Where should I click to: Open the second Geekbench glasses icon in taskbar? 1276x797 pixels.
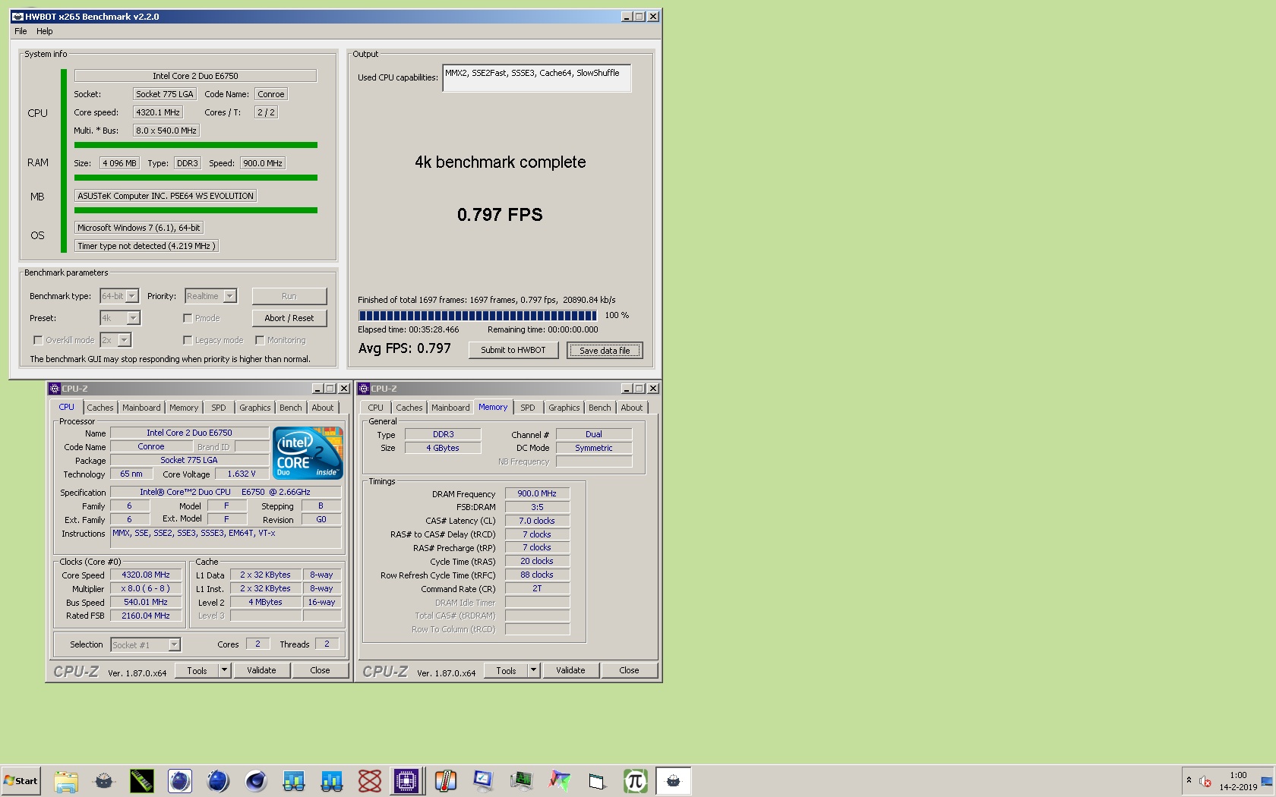tap(332, 780)
